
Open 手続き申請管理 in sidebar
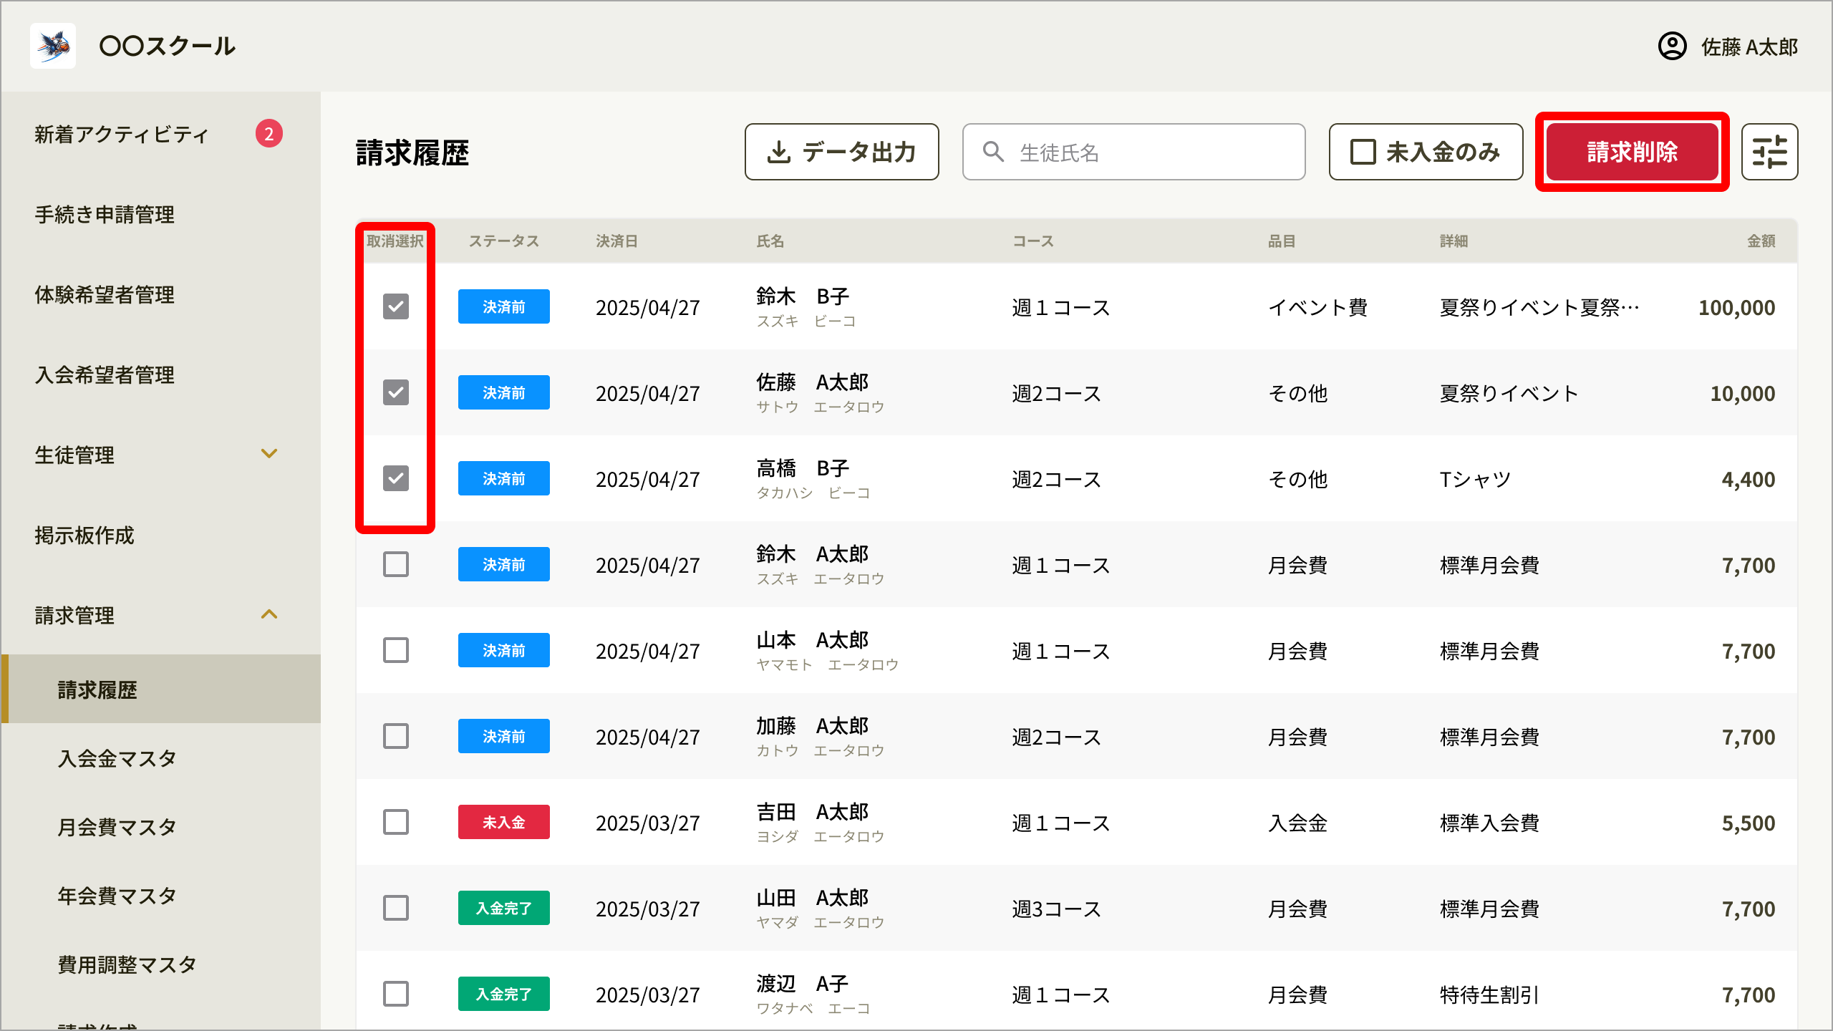click(x=105, y=214)
